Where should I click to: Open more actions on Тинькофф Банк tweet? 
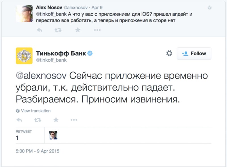(74, 120)
